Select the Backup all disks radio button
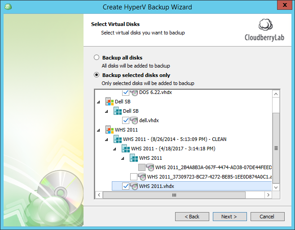Image resolution: width=295 pixels, height=230 pixels. coord(97,57)
